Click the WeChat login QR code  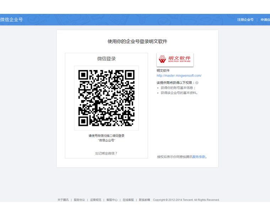[x=106, y=98]
